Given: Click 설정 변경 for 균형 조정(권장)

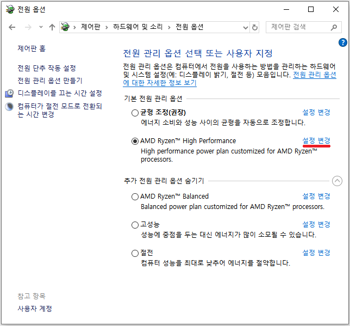Looking at the screenshot, I should [316, 112].
